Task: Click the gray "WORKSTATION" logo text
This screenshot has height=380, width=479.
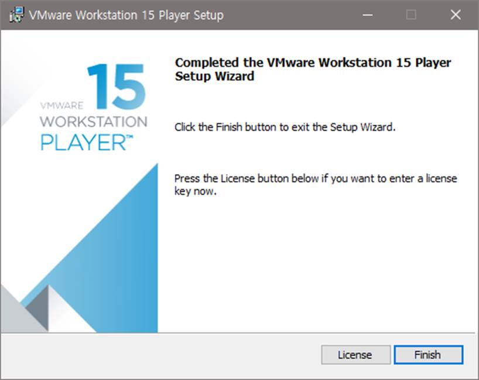Action: click(94, 122)
